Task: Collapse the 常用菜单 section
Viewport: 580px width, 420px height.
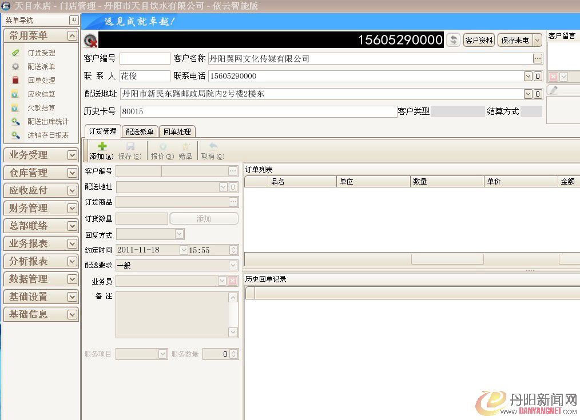Action: [73, 35]
